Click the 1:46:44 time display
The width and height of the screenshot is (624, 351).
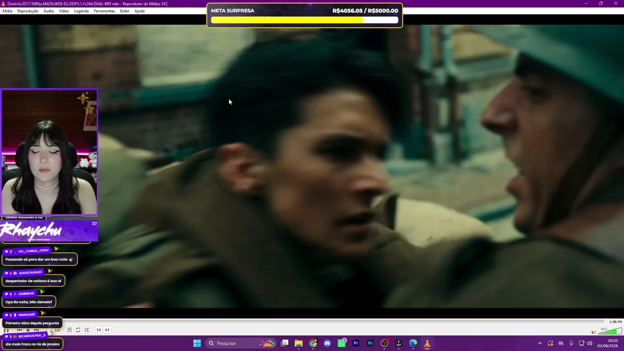click(615, 322)
